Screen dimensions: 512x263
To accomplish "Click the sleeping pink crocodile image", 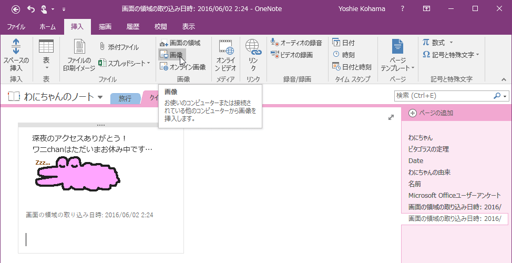I will 77,174.
